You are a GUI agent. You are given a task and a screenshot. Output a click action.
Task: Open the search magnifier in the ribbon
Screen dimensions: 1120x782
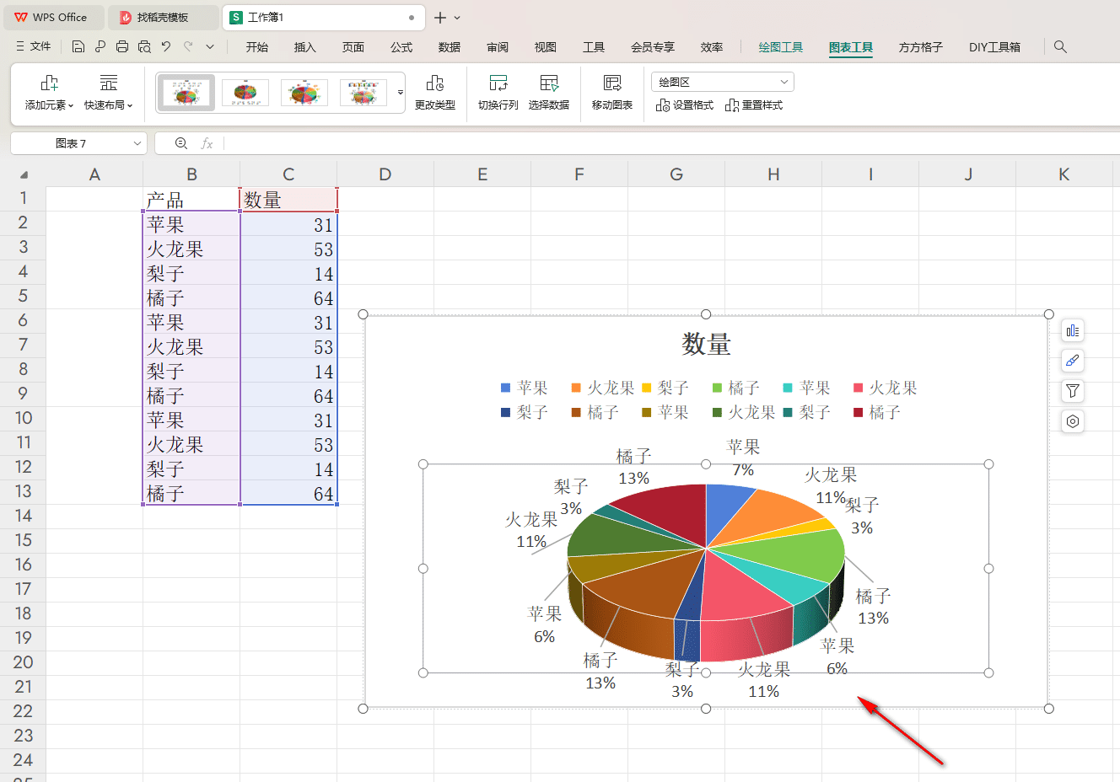[1060, 47]
